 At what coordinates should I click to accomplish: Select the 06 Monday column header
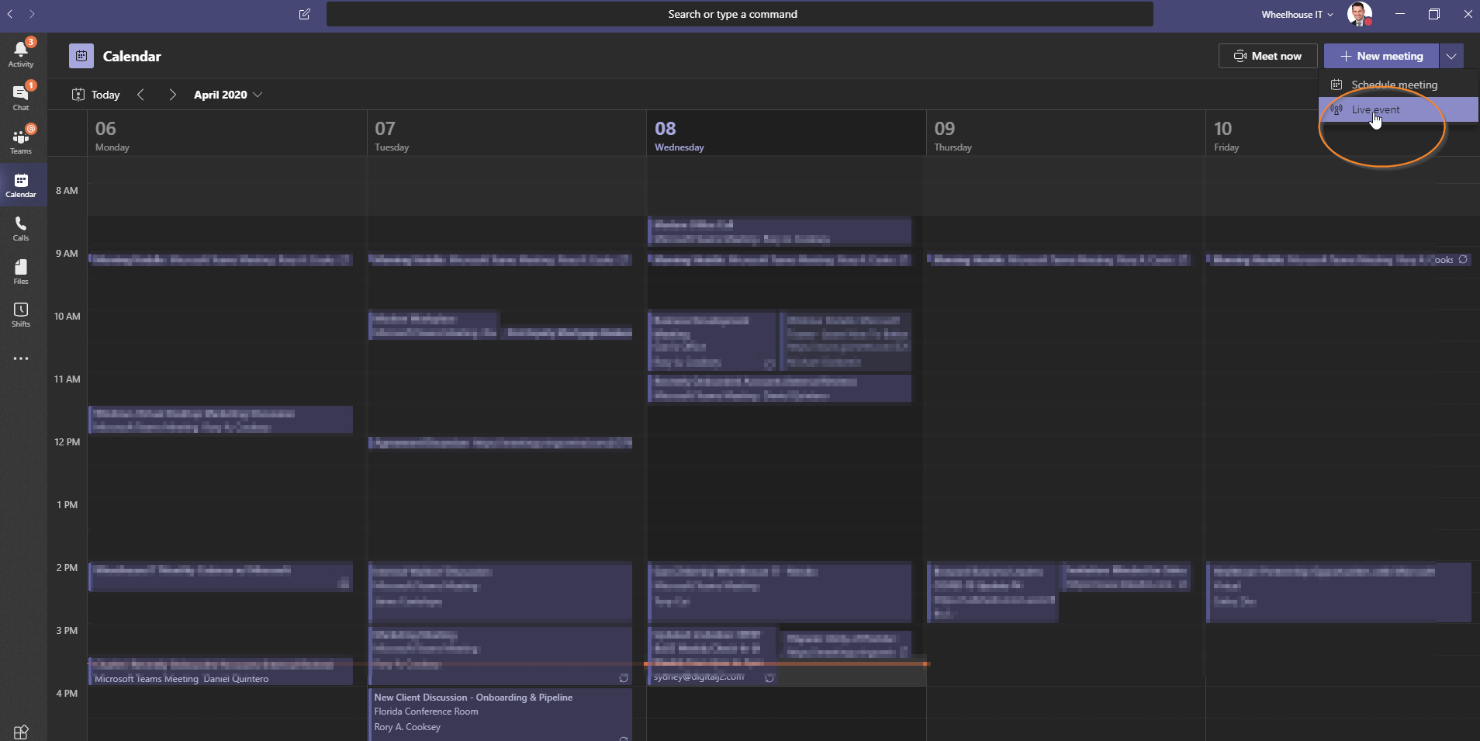pos(226,135)
